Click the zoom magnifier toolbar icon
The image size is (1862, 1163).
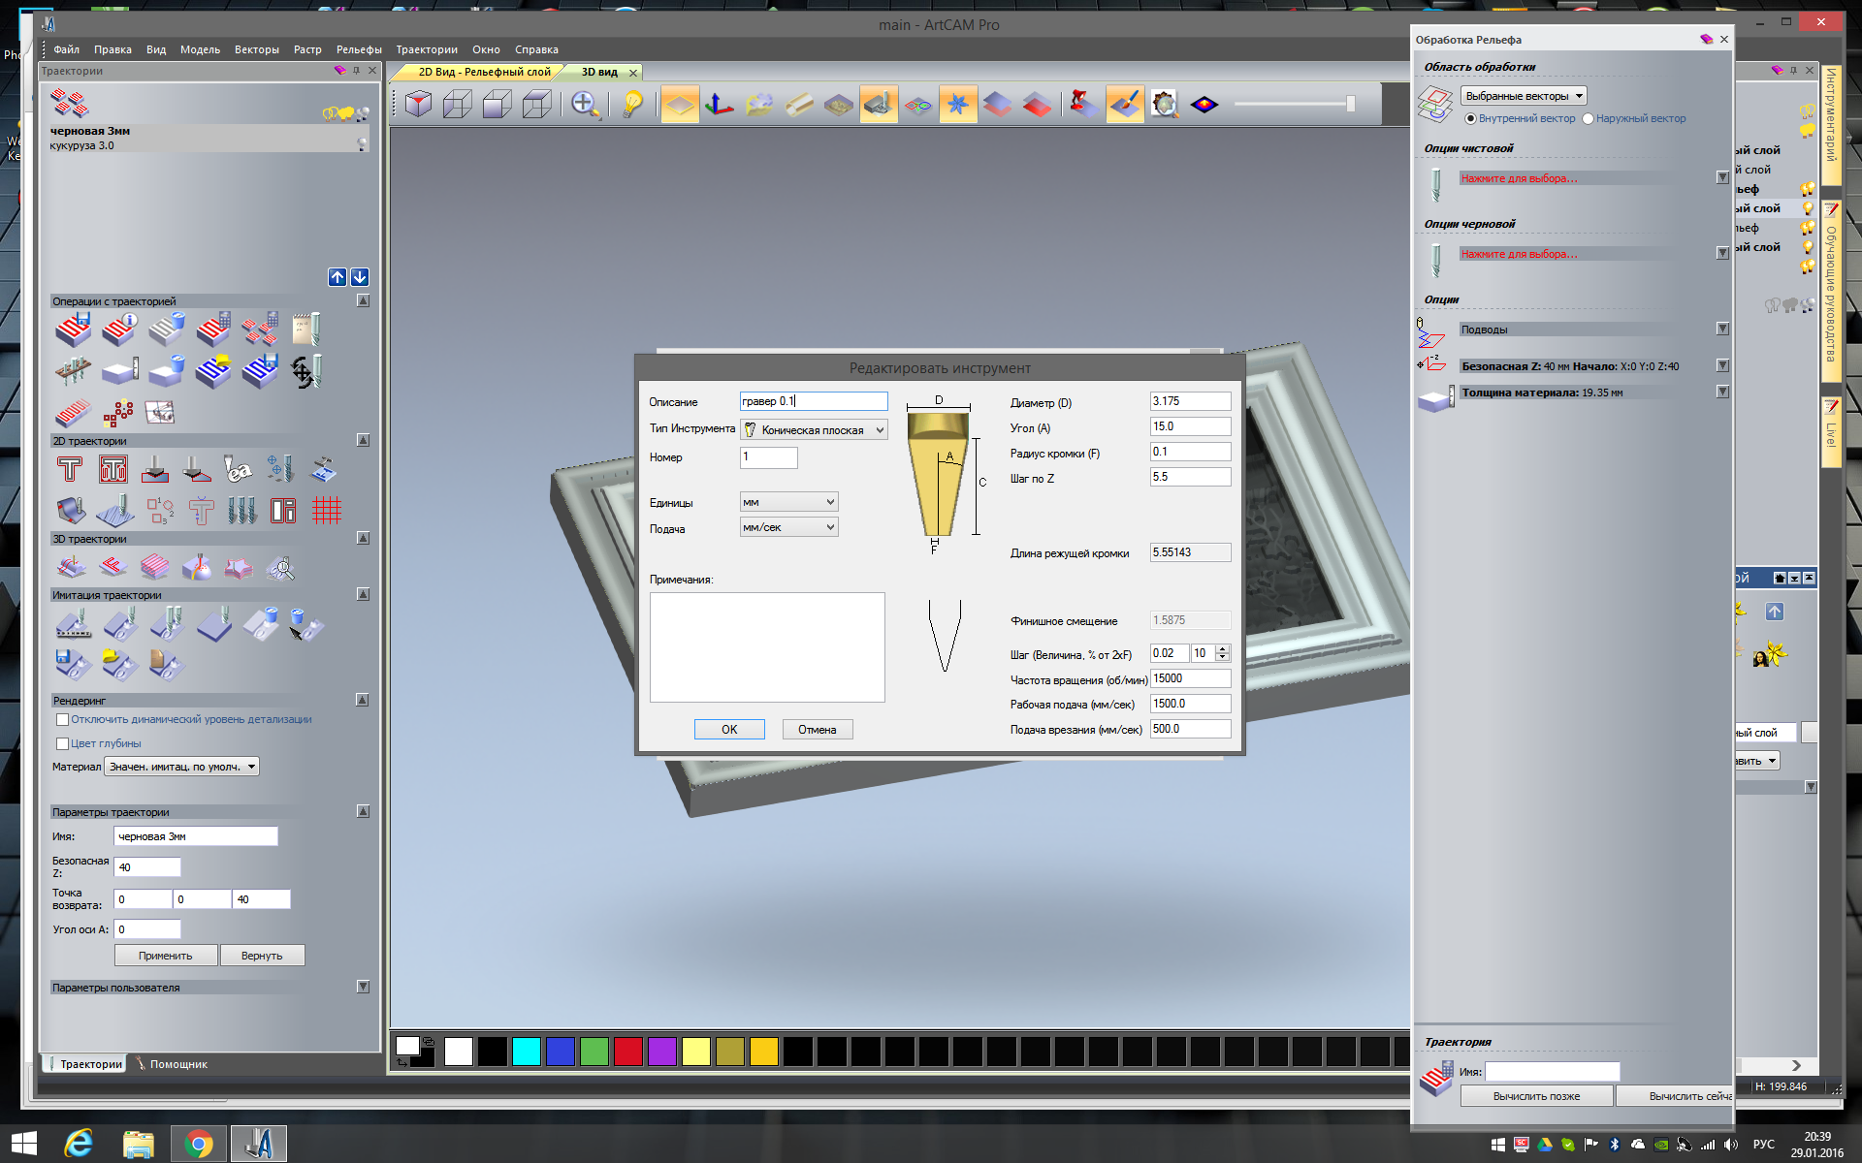pyautogui.click(x=585, y=105)
